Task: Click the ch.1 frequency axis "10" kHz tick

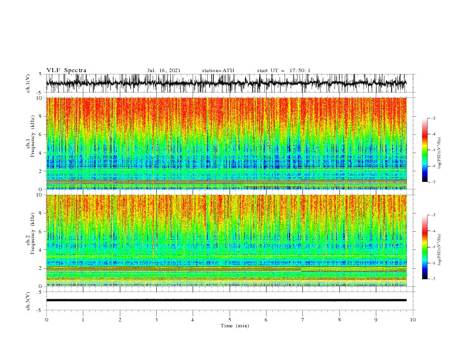Action: 40,98
